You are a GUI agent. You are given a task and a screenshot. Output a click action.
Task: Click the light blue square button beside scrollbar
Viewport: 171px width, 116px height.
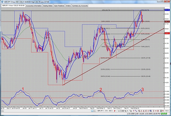[92, 111]
